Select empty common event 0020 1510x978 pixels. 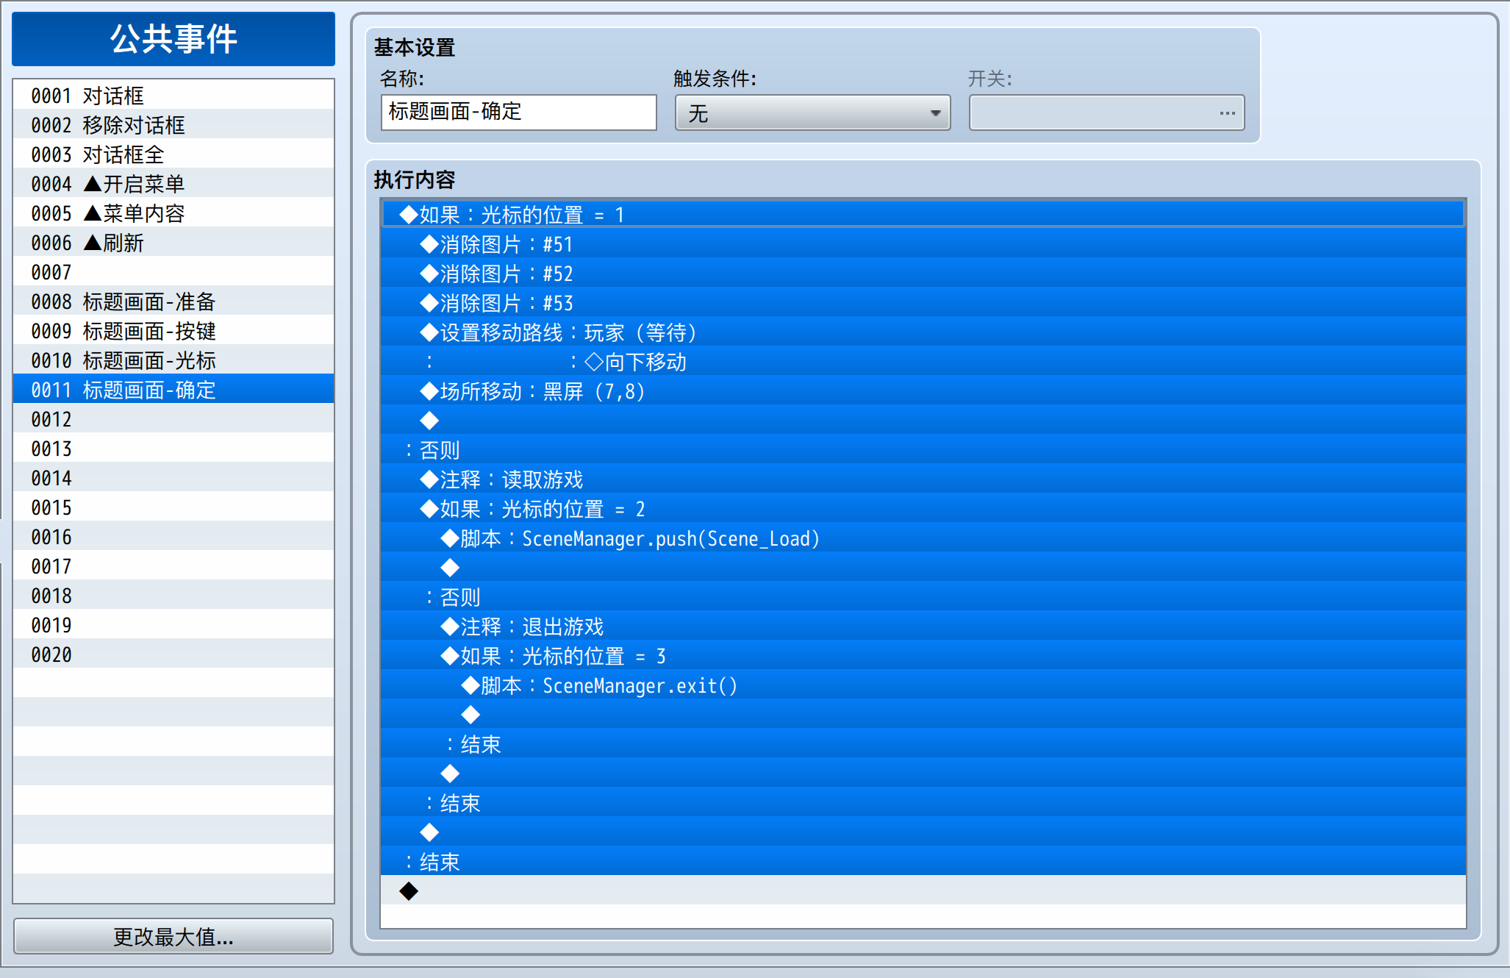pos(173,654)
